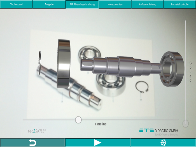Image resolution: width=196 pixels, height=147 pixels.
Task: Click the Timeline label
Action: (101, 124)
